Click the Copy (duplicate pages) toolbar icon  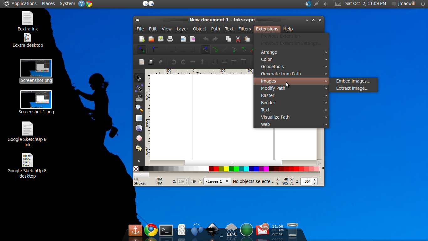pyautogui.click(x=228, y=39)
